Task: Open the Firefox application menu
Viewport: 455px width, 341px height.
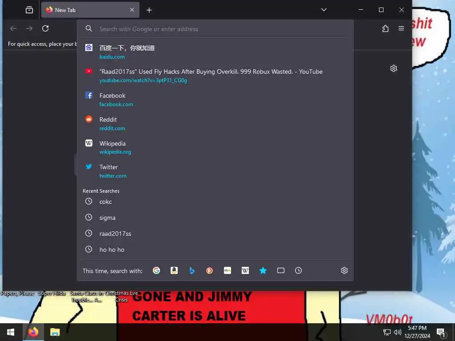Action: pyautogui.click(x=401, y=28)
